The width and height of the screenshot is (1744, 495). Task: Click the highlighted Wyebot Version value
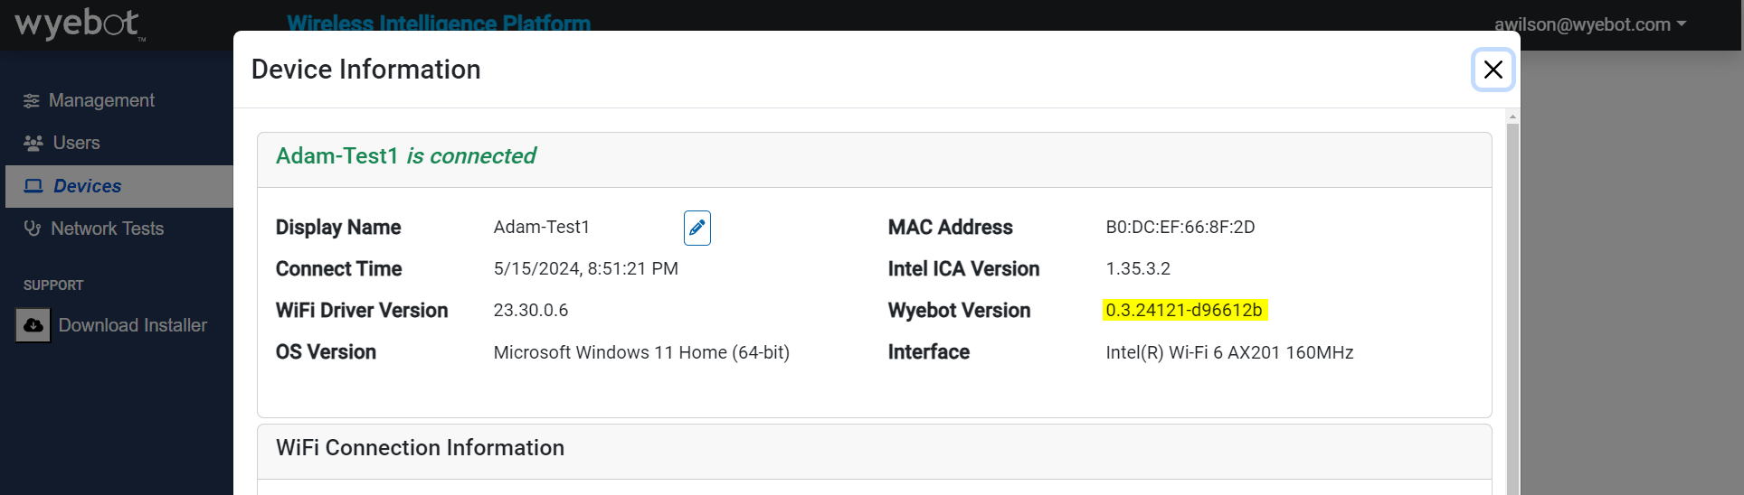click(x=1184, y=311)
